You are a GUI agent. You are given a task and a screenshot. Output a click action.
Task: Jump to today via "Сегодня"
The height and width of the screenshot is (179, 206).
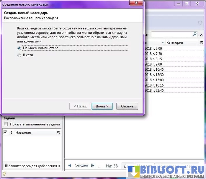tap(81, 165)
